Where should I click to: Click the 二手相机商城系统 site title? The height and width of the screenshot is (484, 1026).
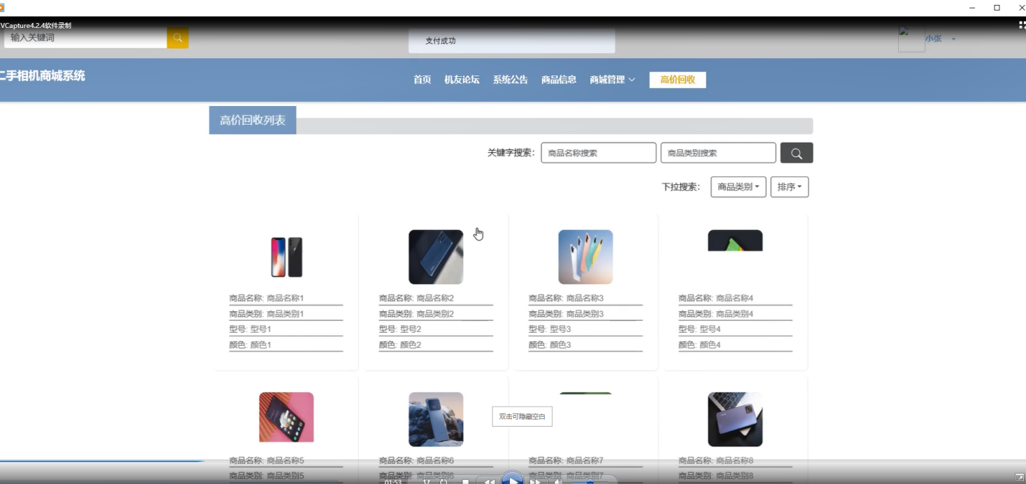click(42, 75)
